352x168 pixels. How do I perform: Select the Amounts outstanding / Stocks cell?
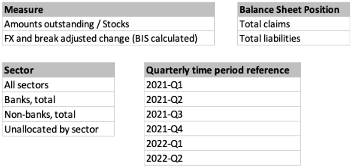(108, 24)
